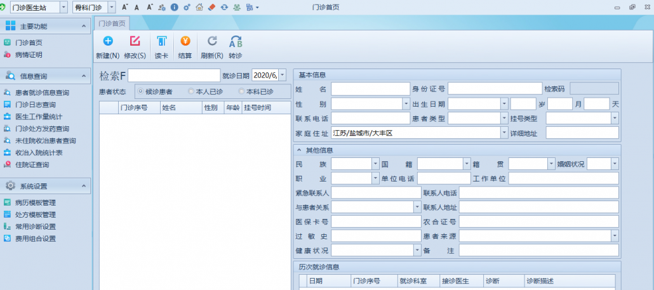
Task: Collapse the 主要功能 sidebar section
Action: coord(83,26)
